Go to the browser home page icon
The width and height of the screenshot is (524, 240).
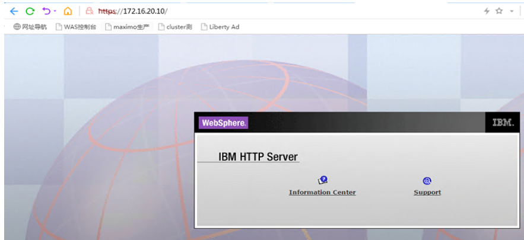point(68,11)
